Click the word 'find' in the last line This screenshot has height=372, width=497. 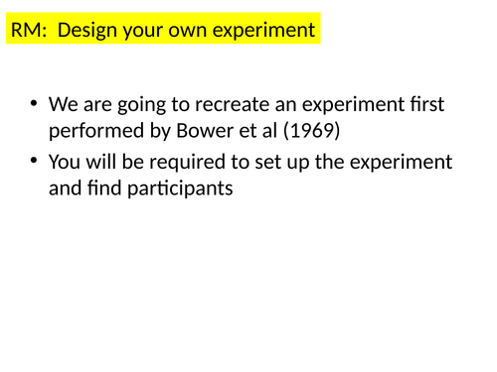(104, 187)
